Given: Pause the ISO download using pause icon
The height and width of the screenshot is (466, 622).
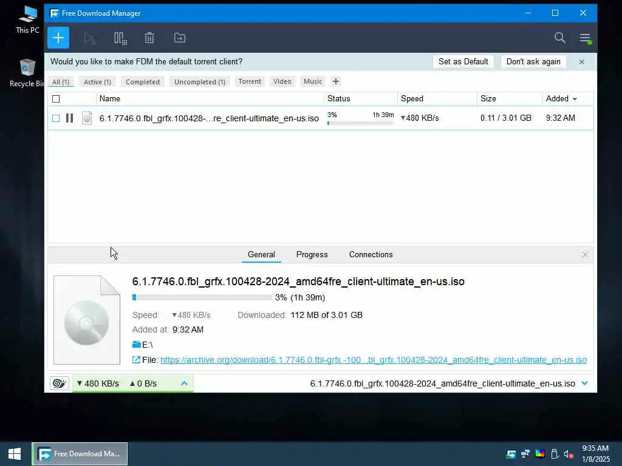Looking at the screenshot, I should tap(69, 118).
